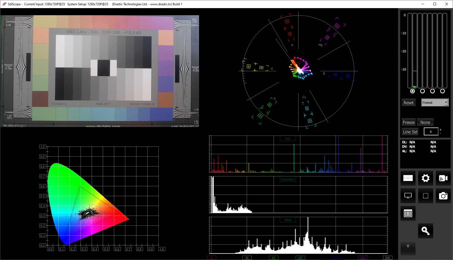The width and height of the screenshot is (453, 260).
Task: Click the empty square single-view icon
Action: (425, 196)
